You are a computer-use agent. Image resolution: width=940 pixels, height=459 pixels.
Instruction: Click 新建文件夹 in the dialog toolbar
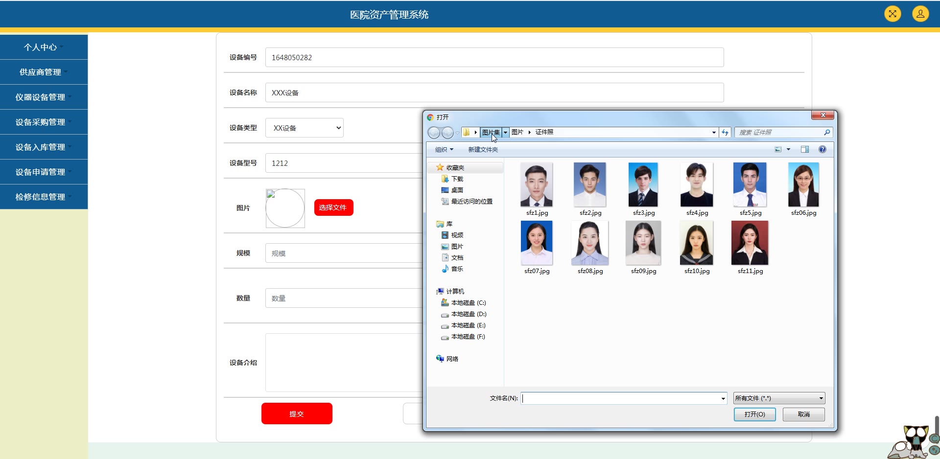(483, 149)
